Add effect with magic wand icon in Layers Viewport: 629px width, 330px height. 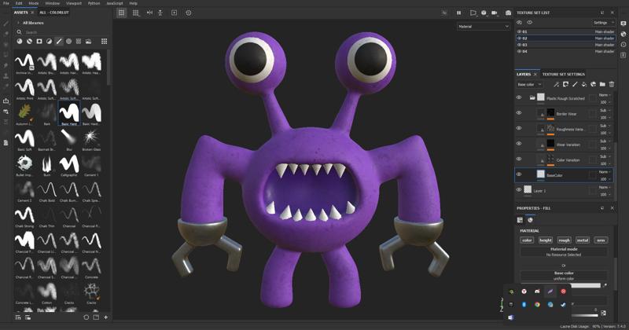[557, 84]
